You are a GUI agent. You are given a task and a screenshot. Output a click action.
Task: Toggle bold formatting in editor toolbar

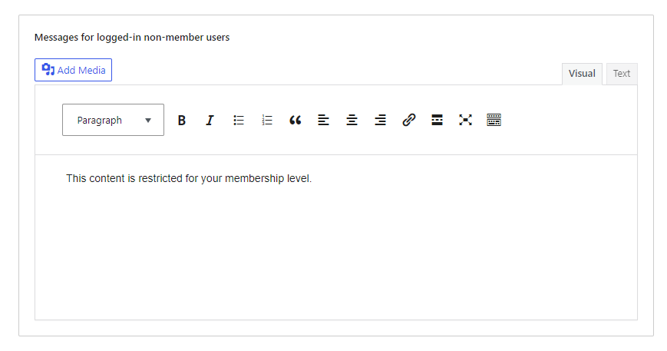182,121
